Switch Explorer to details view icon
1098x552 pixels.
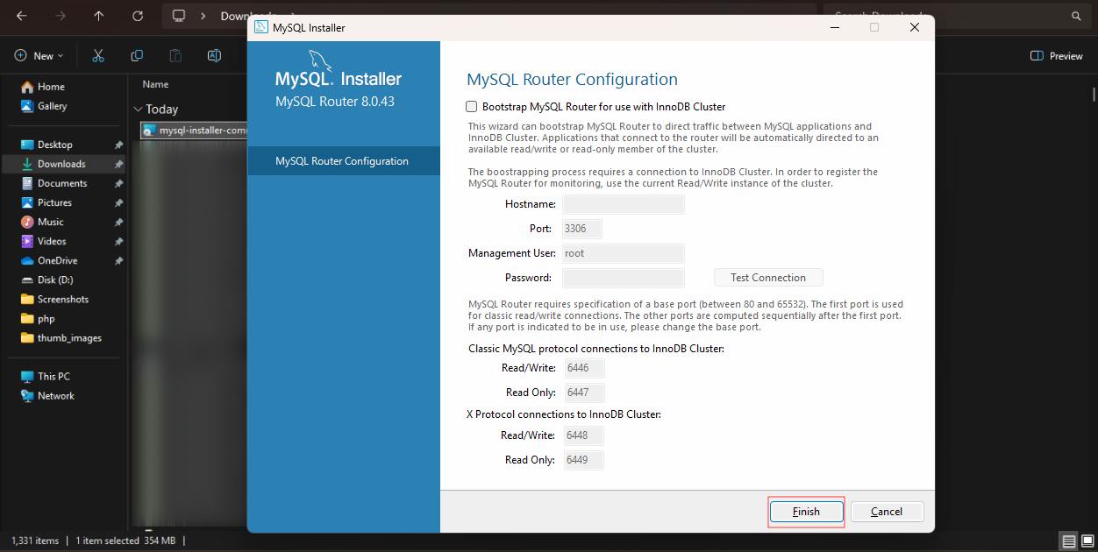click(x=1067, y=541)
